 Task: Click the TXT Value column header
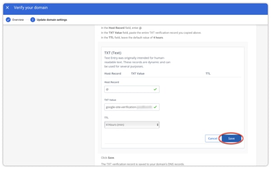[138, 73]
